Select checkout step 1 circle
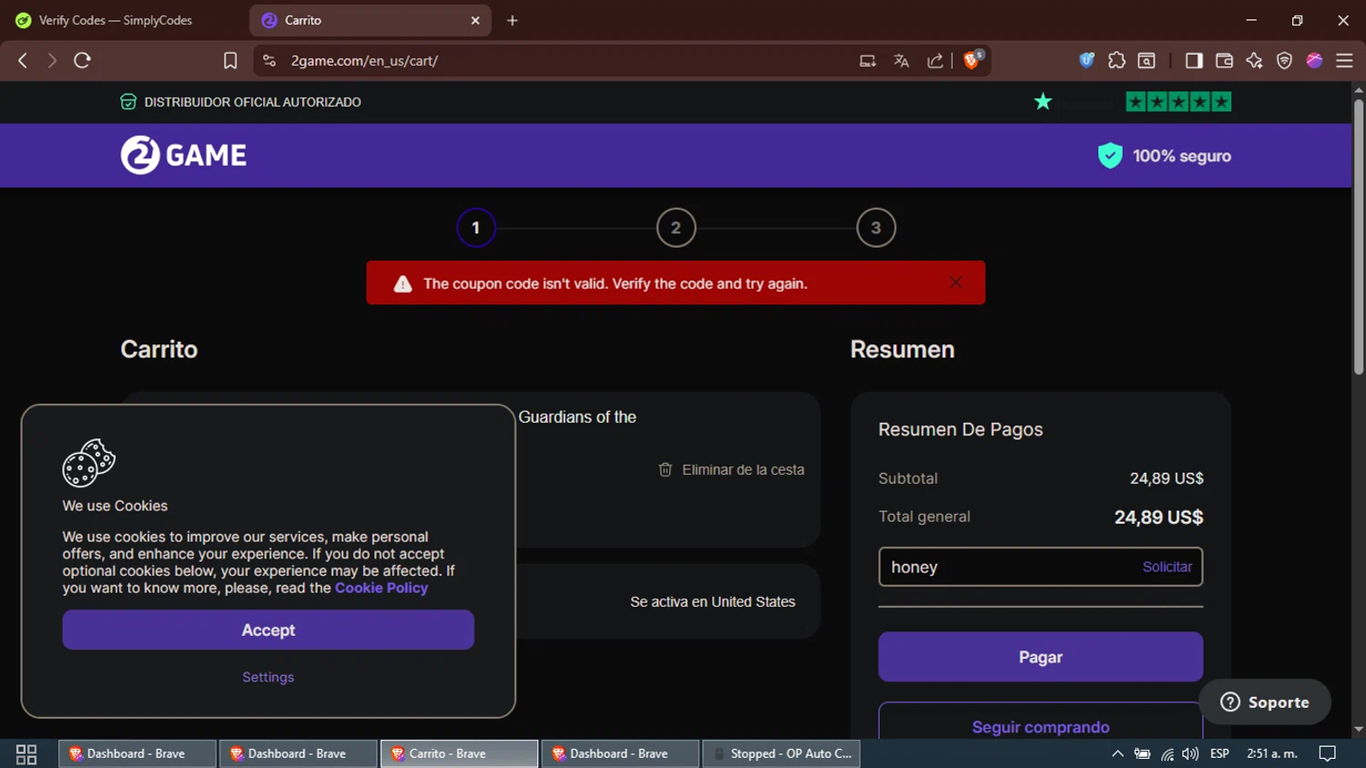1366x768 pixels. tap(475, 228)
